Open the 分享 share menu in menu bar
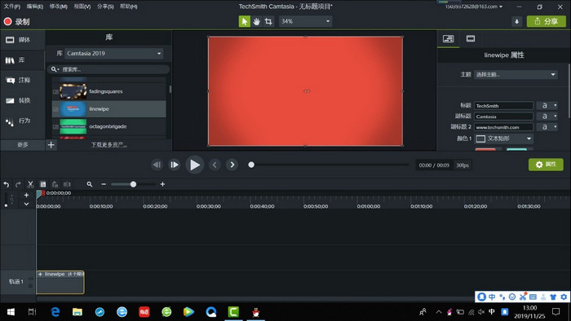The image size is (571, 321). (105, 7)
